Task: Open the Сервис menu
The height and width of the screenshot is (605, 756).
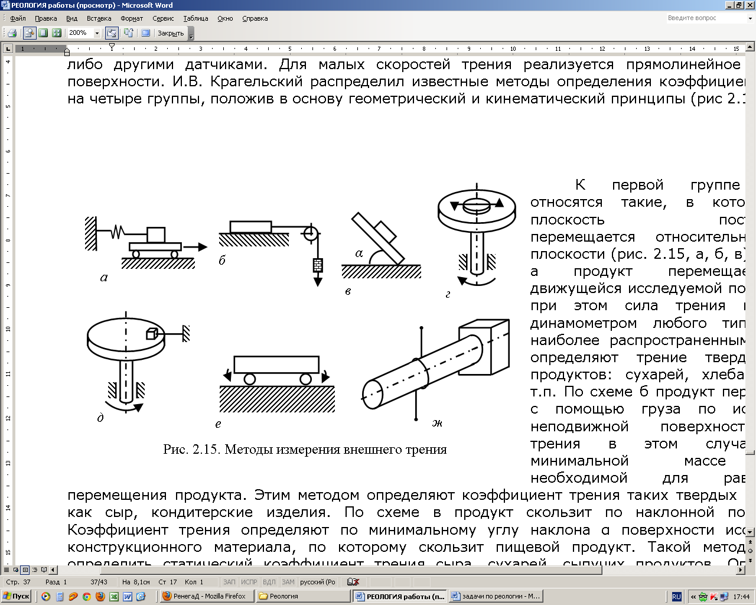Action: click(x=163, y=18)
